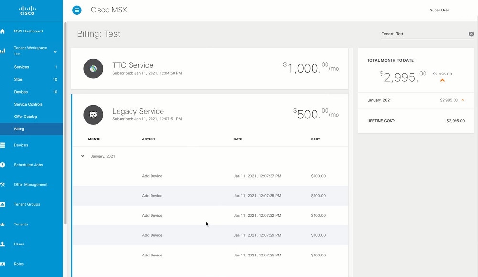Open Scheduled Jobs
The image size is (478, 277).
pos(28,165)
